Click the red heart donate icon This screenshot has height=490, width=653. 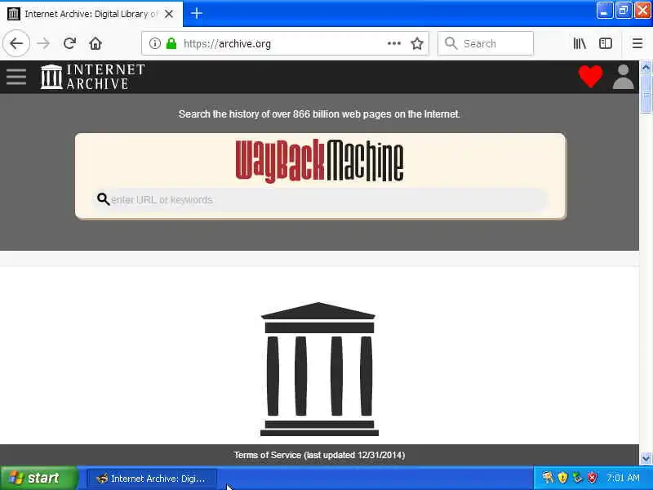pos(590,77)
